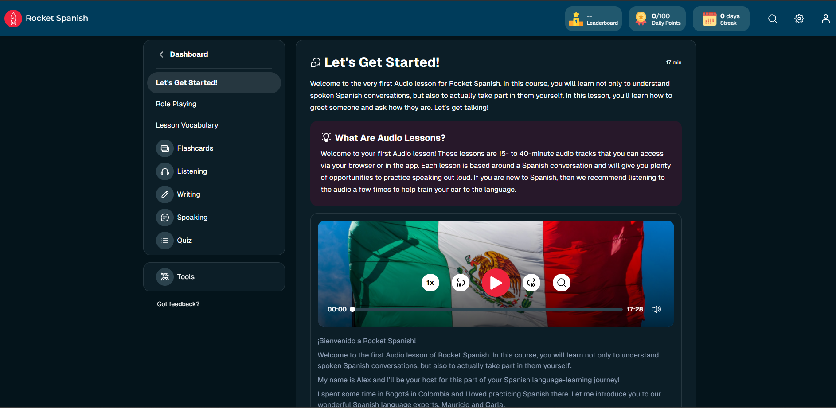Click the ¡Bienvenido a Rocket Spanish! line

pos(367,341)
